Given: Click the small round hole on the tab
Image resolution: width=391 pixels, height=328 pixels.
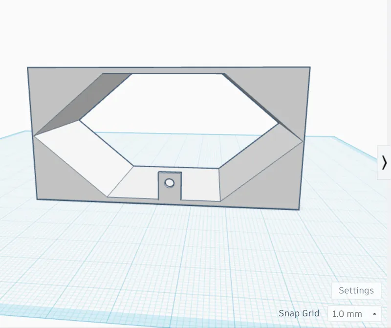Looking at the screenshot, I should tap(170, 183).
